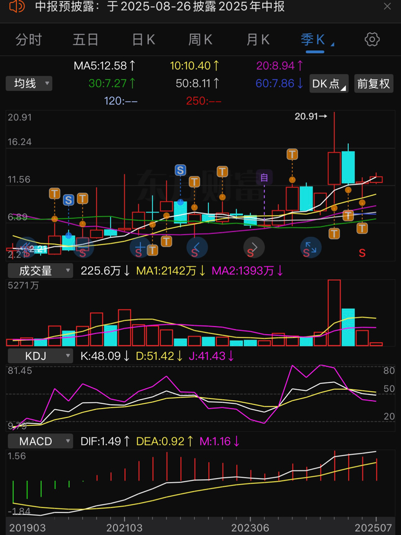Open the 均线 indicator dropdown
The image size is (401, 535).
(29, 83)
